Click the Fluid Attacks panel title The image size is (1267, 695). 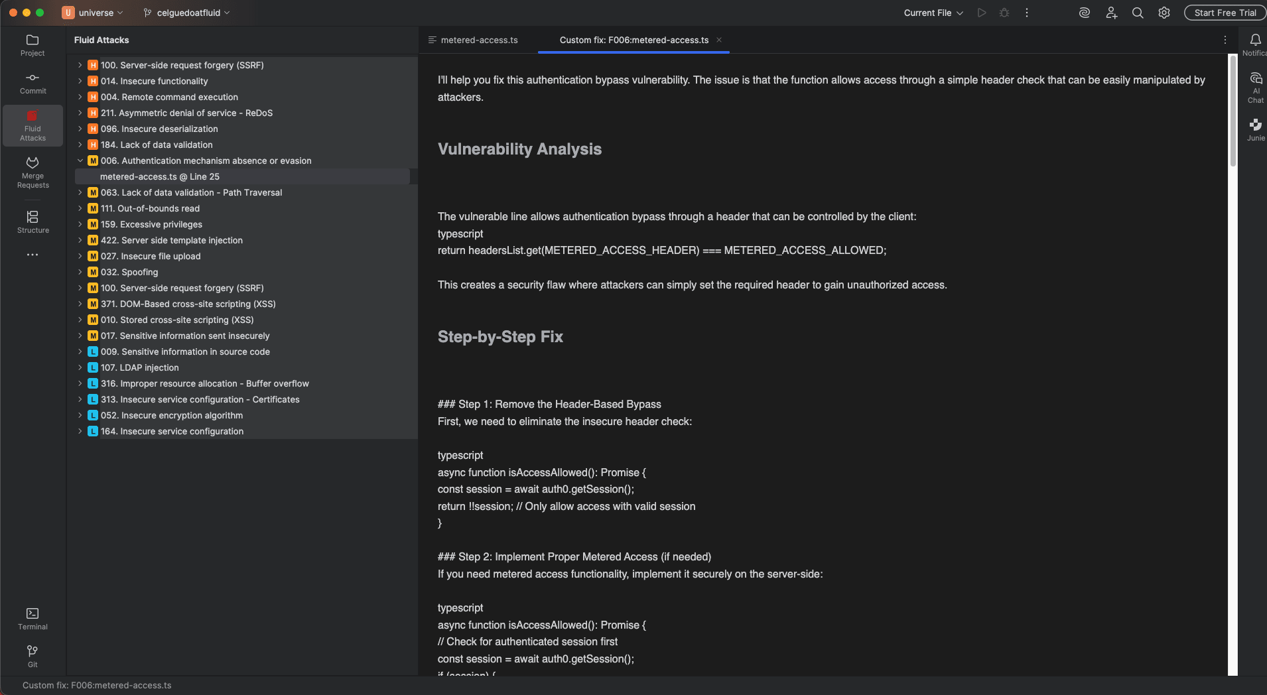pyautogui.click(x=101, y=40)
